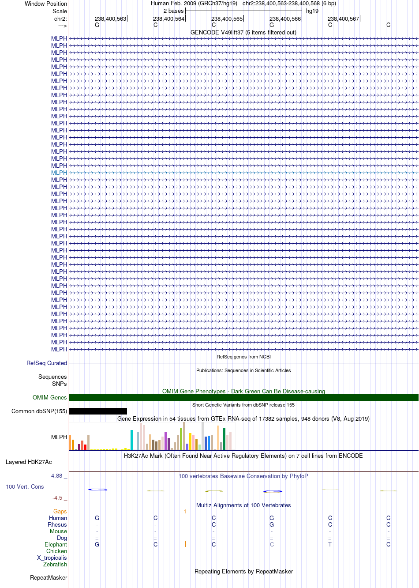Screen dimensions: 419x588
Task: Click the OMIM Genes track label
Action: 50,397
